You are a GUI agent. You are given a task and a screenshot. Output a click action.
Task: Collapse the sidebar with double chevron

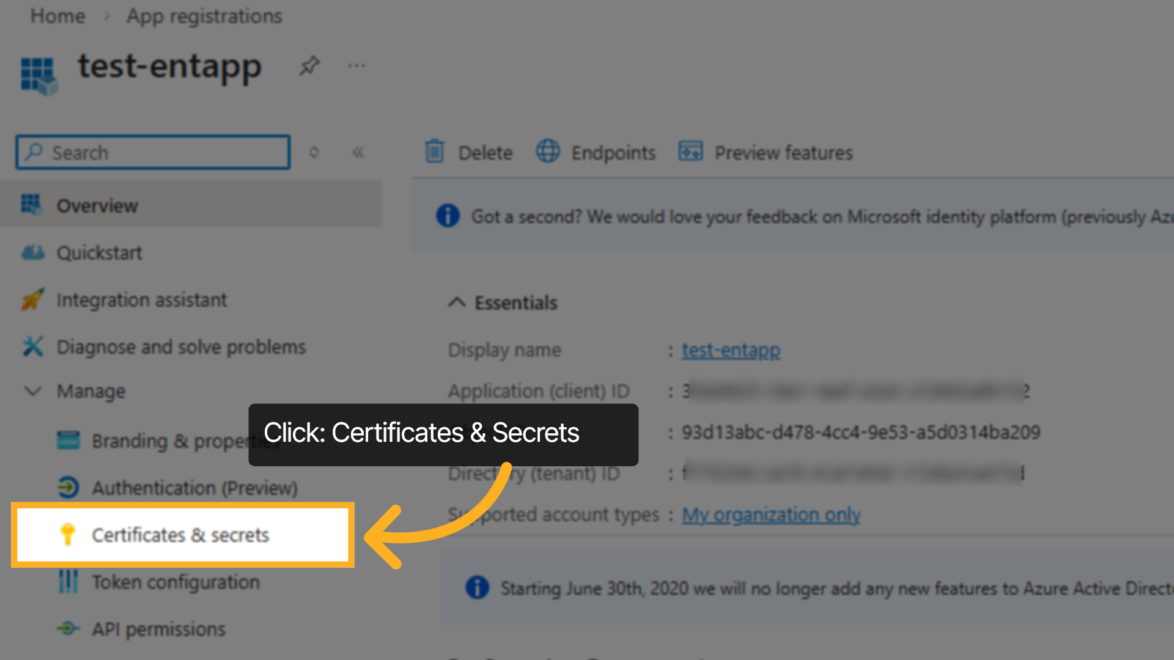pos(358,152)
